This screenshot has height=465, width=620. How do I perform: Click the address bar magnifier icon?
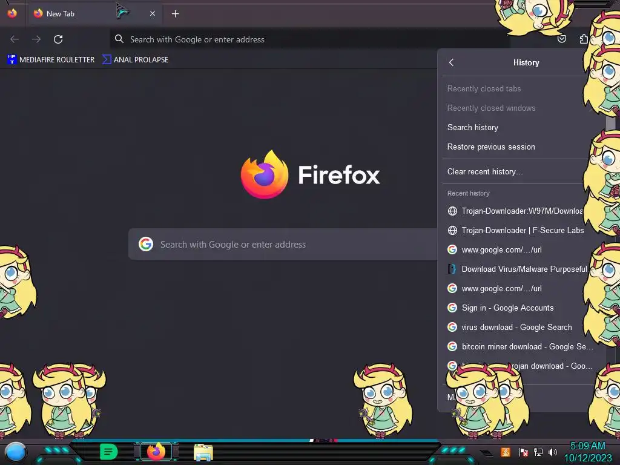(x=119, y=39)
